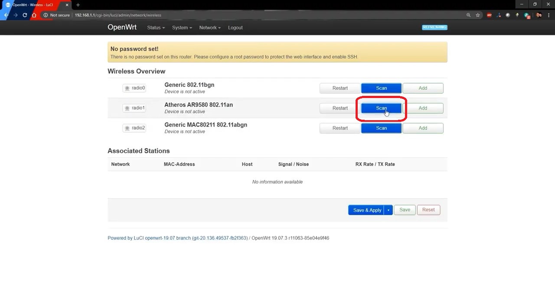Go back with the browser back arrow
This screenshot has width=555, height=301.
click(x=6, y=15)
